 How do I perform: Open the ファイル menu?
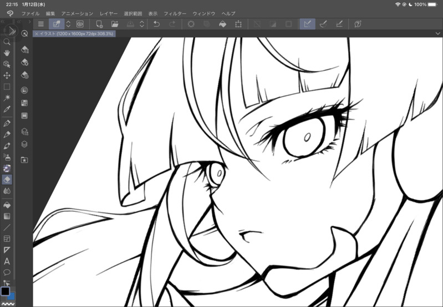(x=30, y=13)
